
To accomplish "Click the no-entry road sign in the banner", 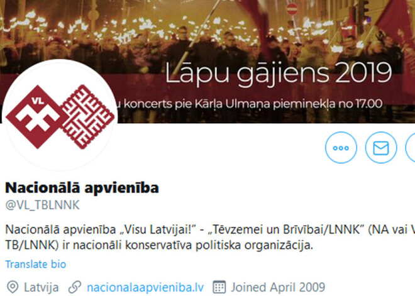I will (x=292, y=9).
